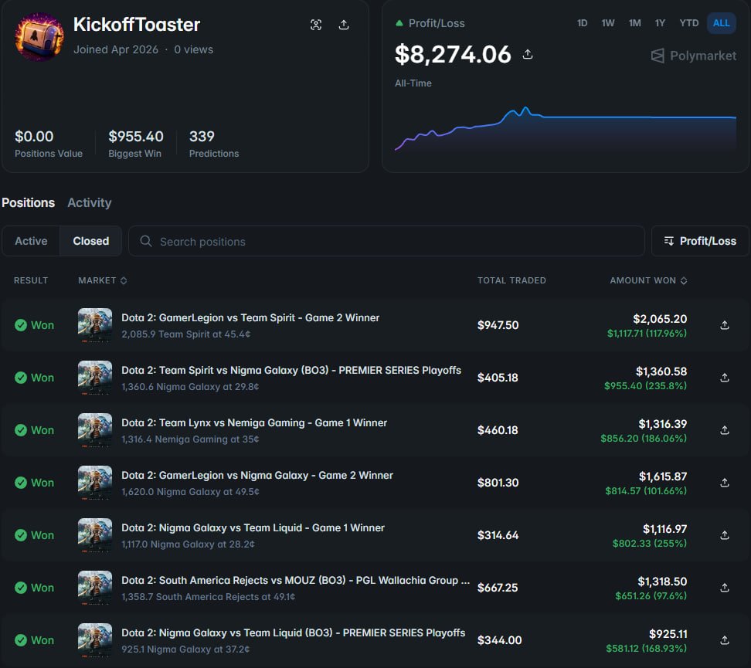The width and height of the screenshot is (751, 668).
Task: Open Nigma Galaxy vs Team Liquid (BO3) Playoffs market
Action: pos(293,632)
